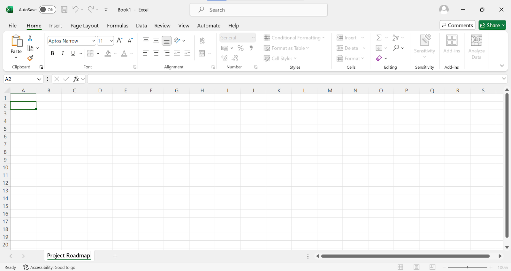Center text horizontally in the ribbon
Screen dimensions: 511x271
tap(156, 53)
